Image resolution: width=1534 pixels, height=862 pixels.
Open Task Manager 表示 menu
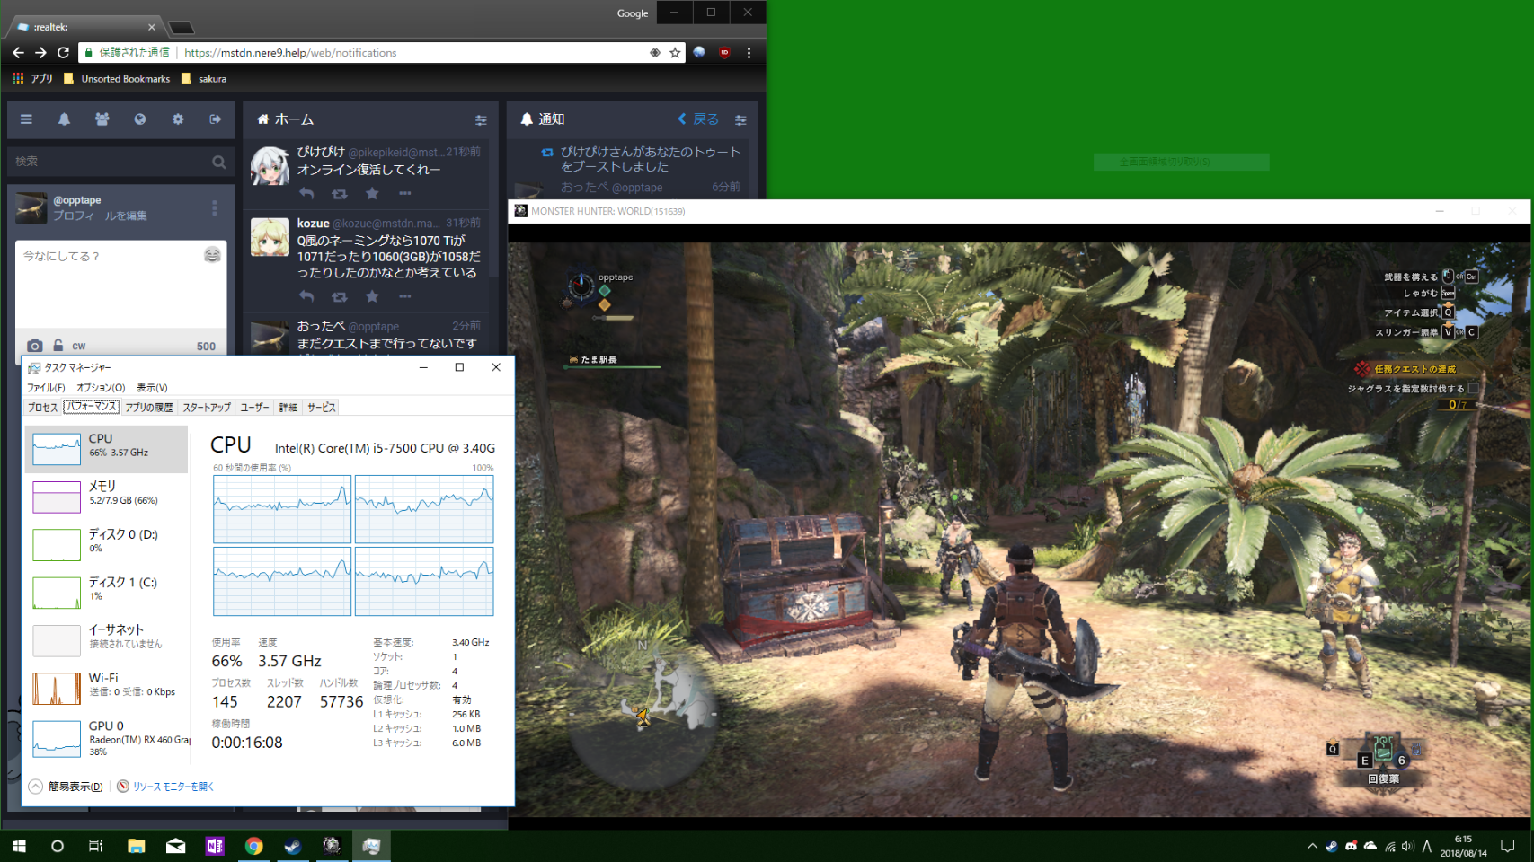152,388
